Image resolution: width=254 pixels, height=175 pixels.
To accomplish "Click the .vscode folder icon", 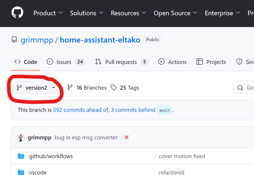I will click(x=21, y=172).
